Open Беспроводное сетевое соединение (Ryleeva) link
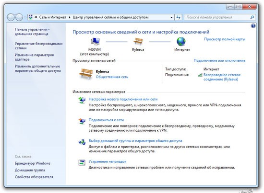Image resolution: width=264 pixels, height=193 pixels. point(222,77)
